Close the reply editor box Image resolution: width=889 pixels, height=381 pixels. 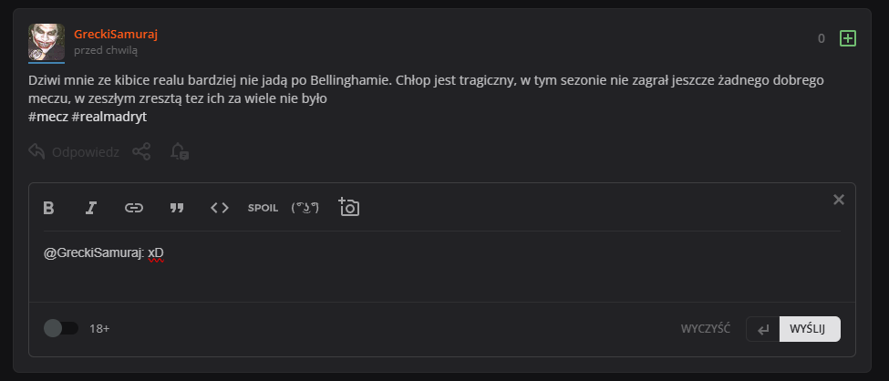pos(839,200)
